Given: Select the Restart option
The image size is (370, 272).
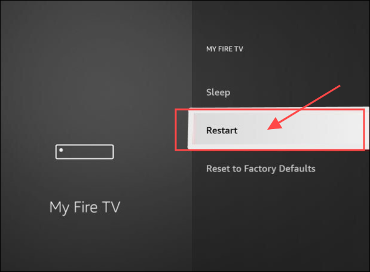Looking at the screenshot, I should pyautogui.click(x=279, y=129).
